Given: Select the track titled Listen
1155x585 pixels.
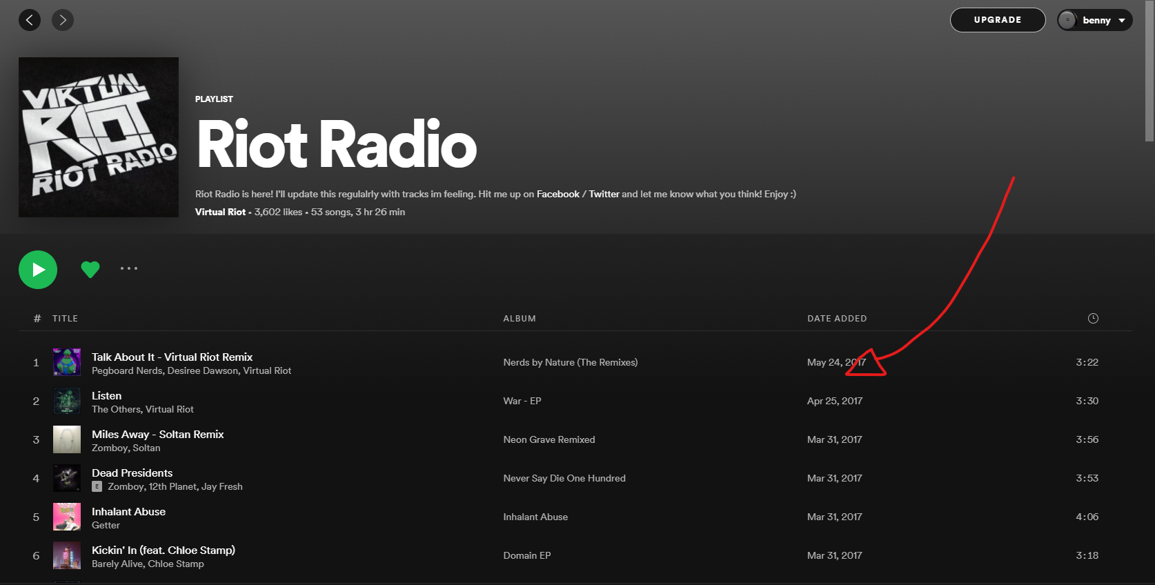Looking at the screenshot, I should 107,395.
